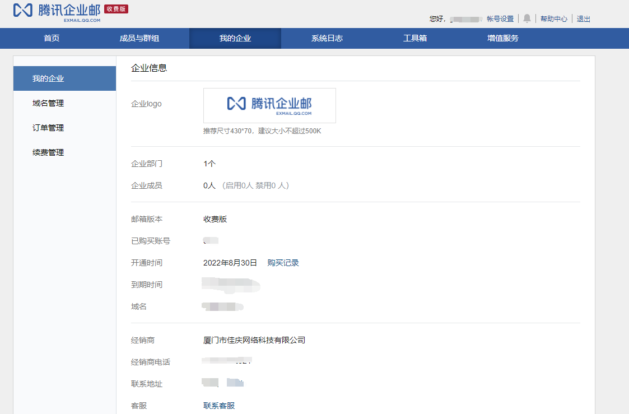
Task: Select 我的企业 in the left sidebar
Action: [x=64, y=78]
